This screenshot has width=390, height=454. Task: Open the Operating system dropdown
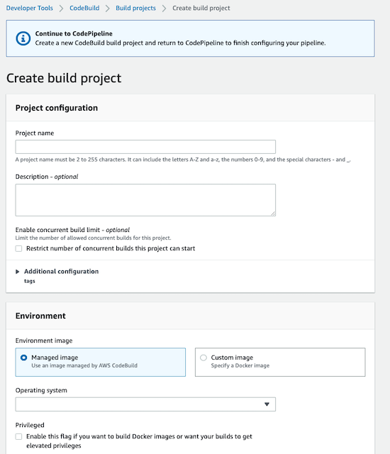(145, 404)
